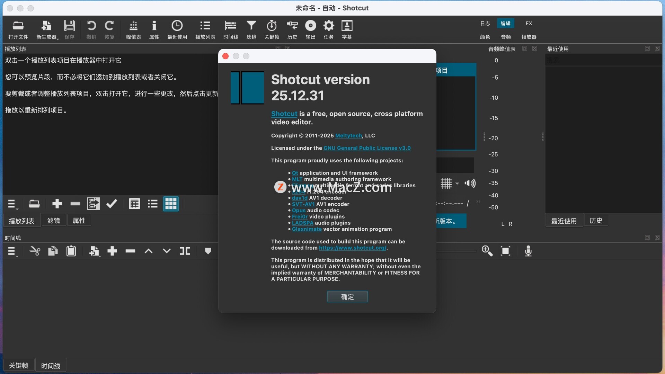665x374 pixels.
Task: Click split at playhead icon in timeline
Action: 185,251
